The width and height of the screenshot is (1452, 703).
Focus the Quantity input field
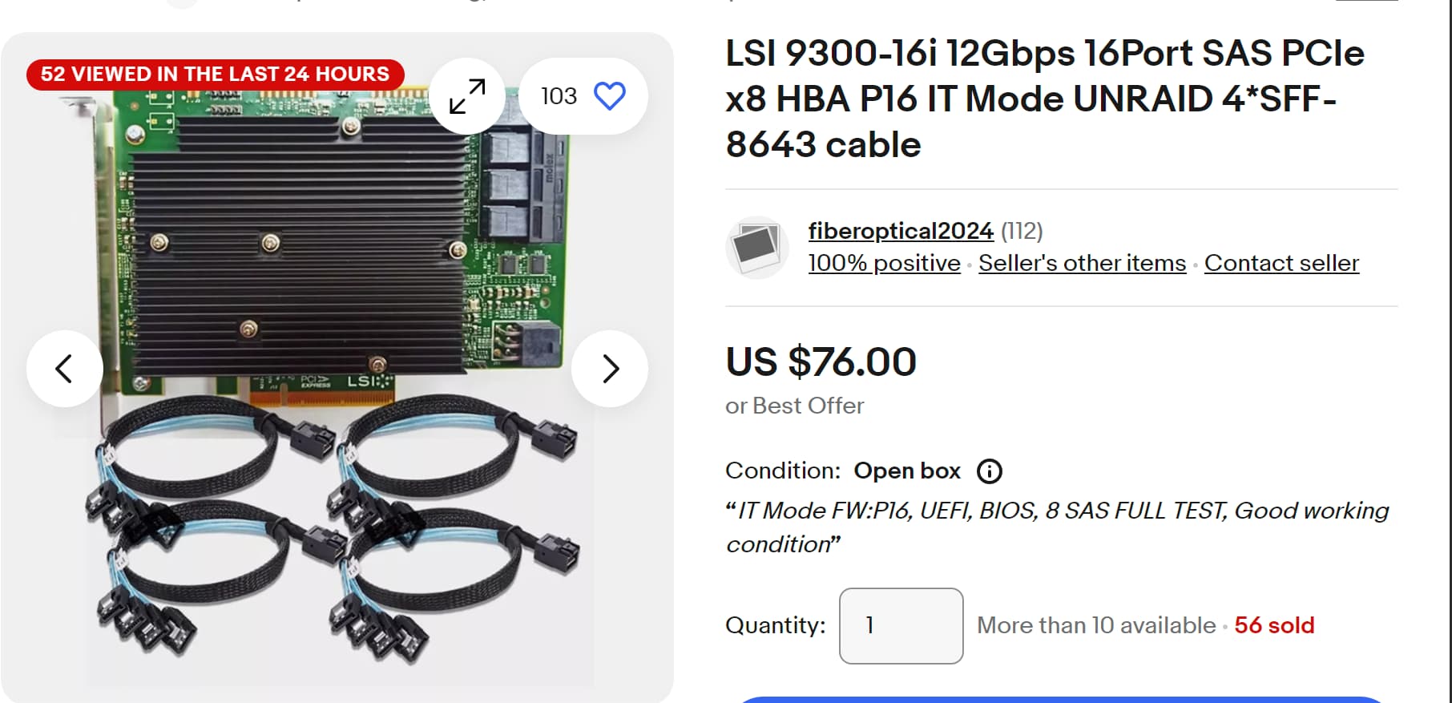tap(901, 626)
